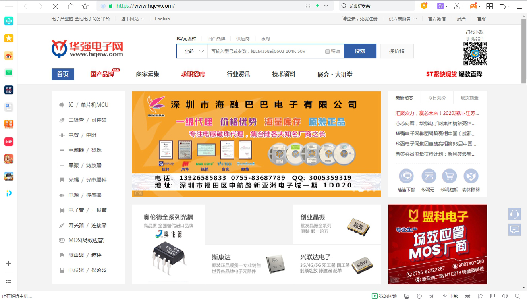This screenshot has height=299, width=527.
Task: Open the 奥伦德全系列光耦 product card
Action: click(168, 244)
